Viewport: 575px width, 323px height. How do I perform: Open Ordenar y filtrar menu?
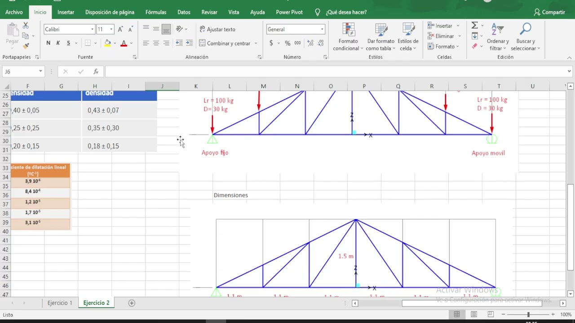(x=498, y=37)
